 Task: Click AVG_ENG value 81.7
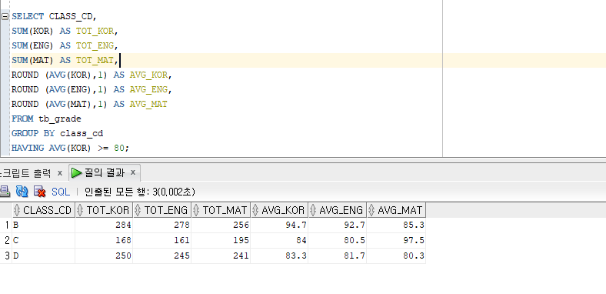coord(338,256)
